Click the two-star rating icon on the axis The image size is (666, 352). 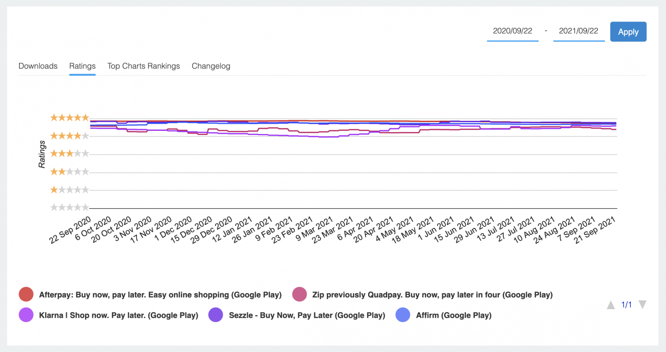tap(69, 171)
